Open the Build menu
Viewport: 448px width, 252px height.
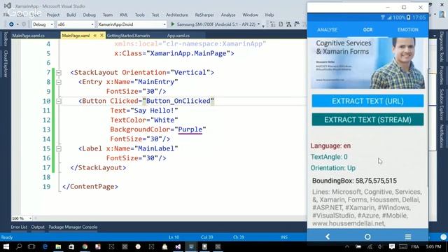71,15
